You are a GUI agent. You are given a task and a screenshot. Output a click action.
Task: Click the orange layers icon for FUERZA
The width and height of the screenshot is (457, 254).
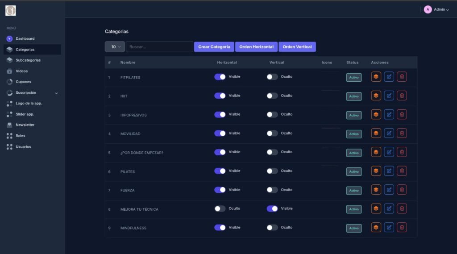pyautogui.click(x=376, y=190)
